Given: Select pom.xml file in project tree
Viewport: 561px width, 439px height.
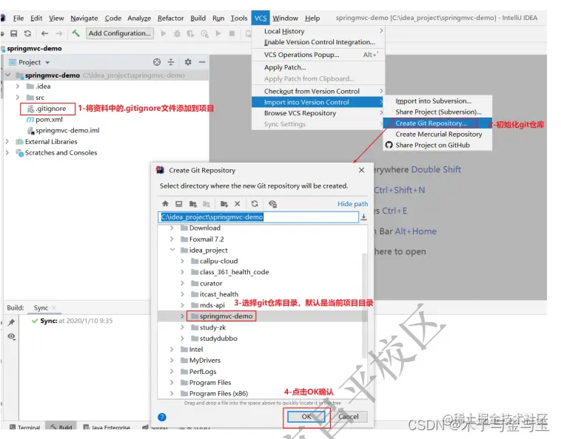Looking at the screenshot, I should [49, 120].
